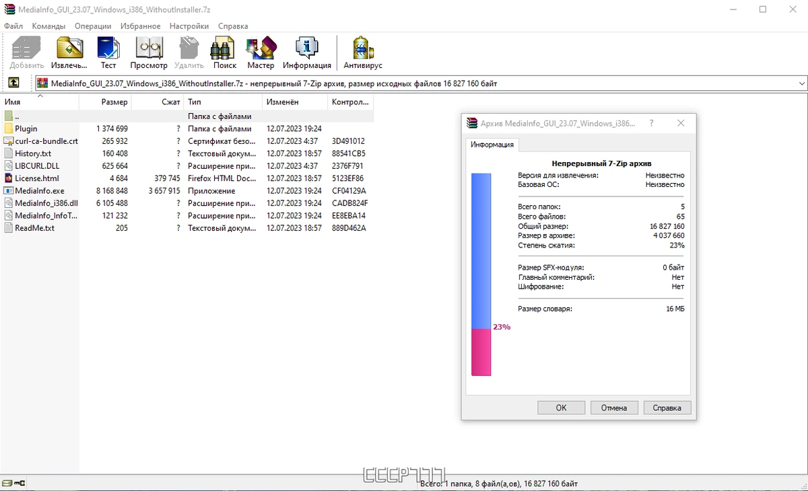Click the compression ratio bar

[481, 274]
